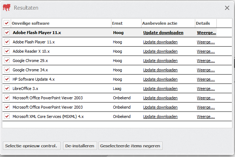The width and height of the screenshot is (235, 157).
Task: Close the Resultaten dialog
Action: coord(227,8)
